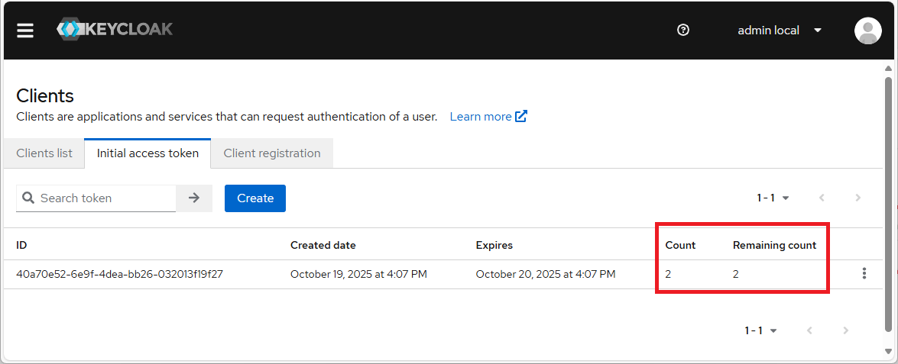Select the Initial access token tab
Screen dimensions: 898x364
point(148,153)
